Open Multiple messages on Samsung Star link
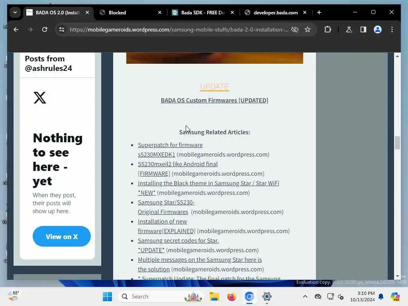 [x=200, y=265]
